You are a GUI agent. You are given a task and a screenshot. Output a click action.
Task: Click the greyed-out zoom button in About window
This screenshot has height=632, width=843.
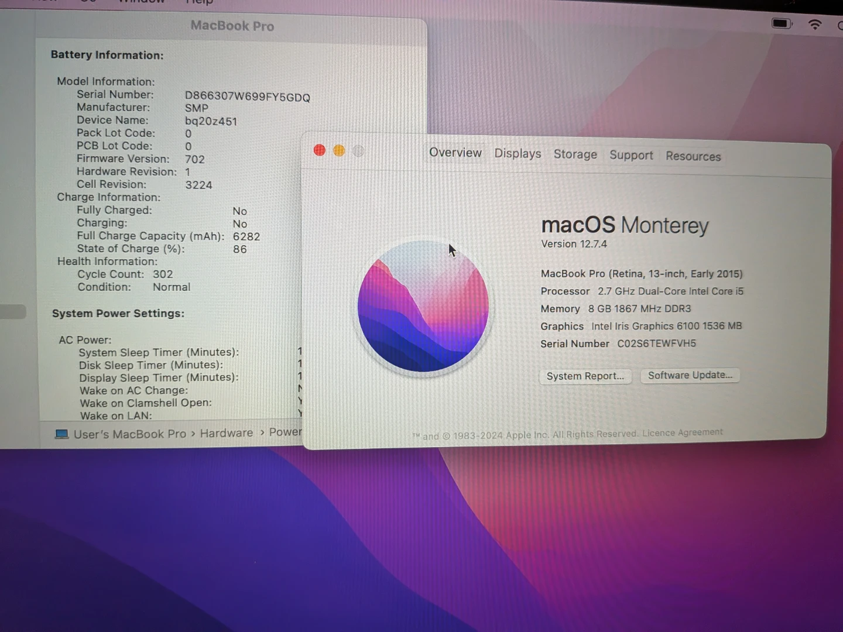(358, 151)
